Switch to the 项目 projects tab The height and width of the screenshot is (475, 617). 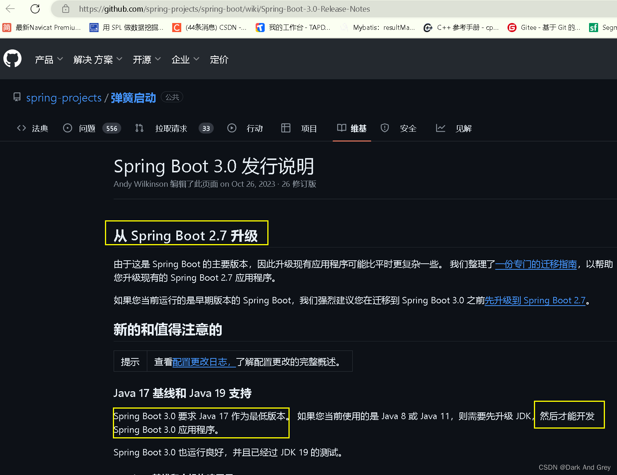[299, 128]
